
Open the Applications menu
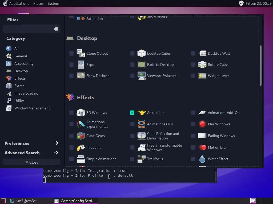tap(19, 3)
